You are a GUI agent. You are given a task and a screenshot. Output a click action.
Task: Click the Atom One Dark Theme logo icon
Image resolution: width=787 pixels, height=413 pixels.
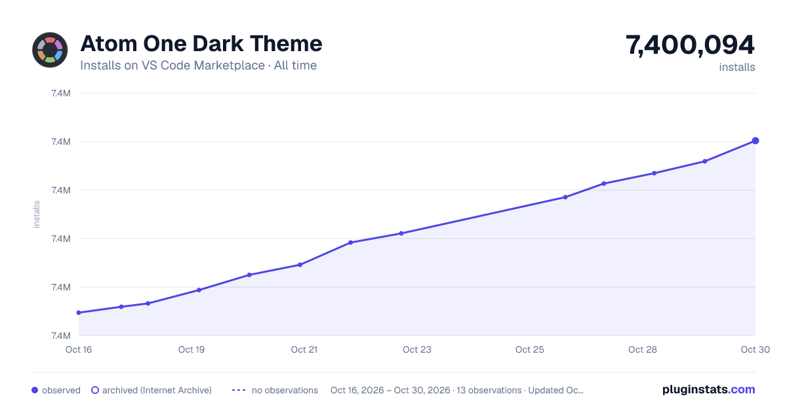click(50, 50)
